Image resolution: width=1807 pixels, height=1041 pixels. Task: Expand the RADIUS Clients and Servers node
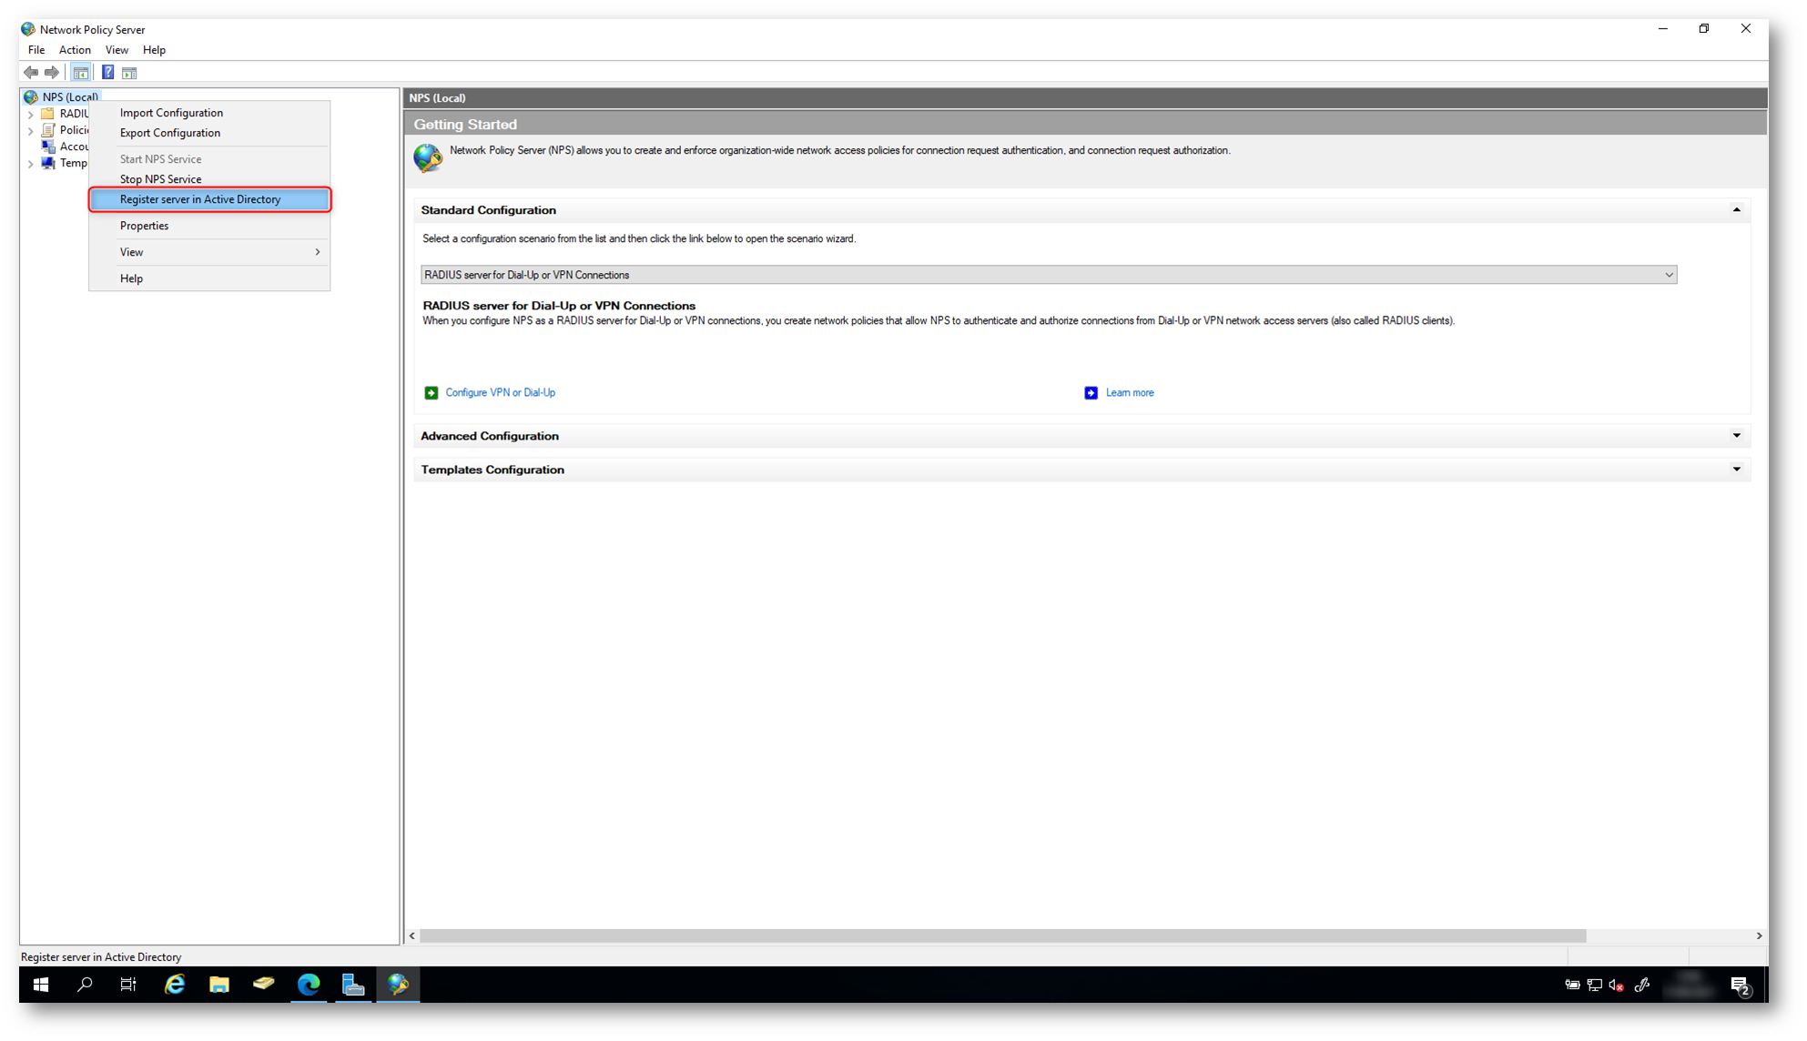[31, 115]
